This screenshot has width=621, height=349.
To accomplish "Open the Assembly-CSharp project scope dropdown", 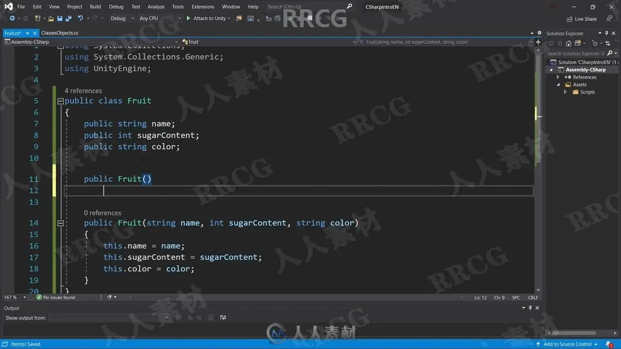I will pyautogui.click(x=91, y=42).
